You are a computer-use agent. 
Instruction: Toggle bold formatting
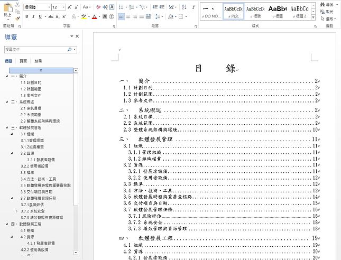click(26, 17)
